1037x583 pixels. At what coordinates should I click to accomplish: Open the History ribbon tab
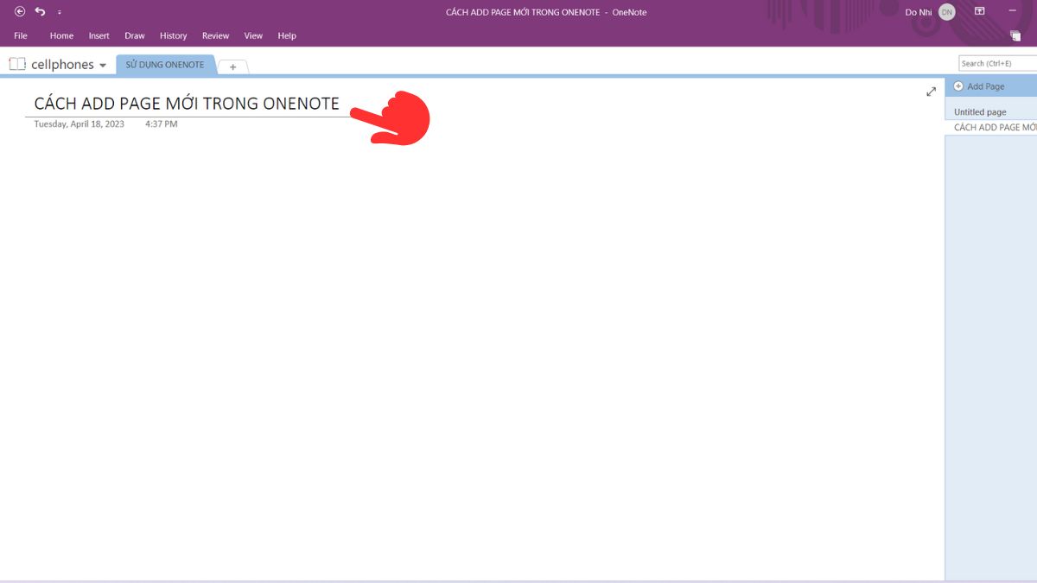(x=174, y=35)
